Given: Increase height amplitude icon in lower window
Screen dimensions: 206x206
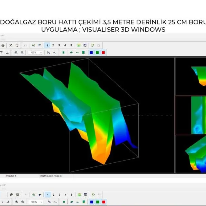Looking at the screenshot, I should (x=49, y=202).
